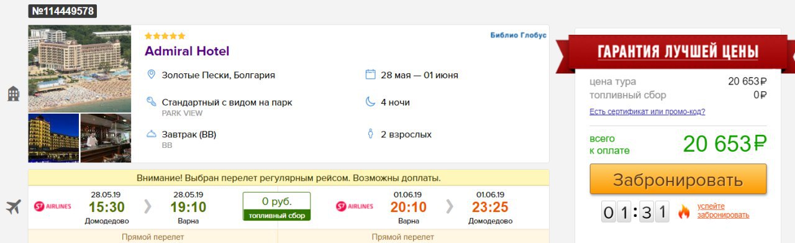This screenshot has height=243, width=795.
Task: Click the outbound Прямой перелет label
Action: pyautogui.click(x=152, y=237)
